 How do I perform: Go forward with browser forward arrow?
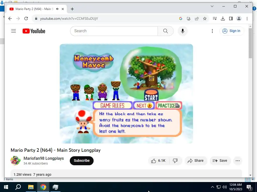click(18, 18)
